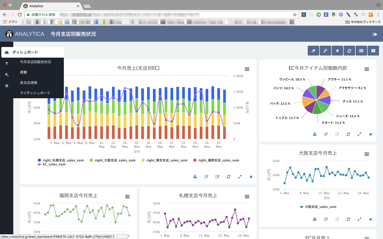Switch to the grid layout icon

[361, 50]
